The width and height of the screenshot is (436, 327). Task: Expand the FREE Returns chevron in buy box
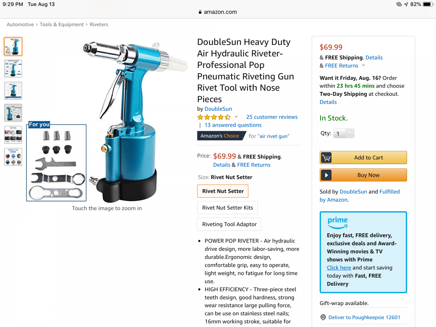(363, 65)
